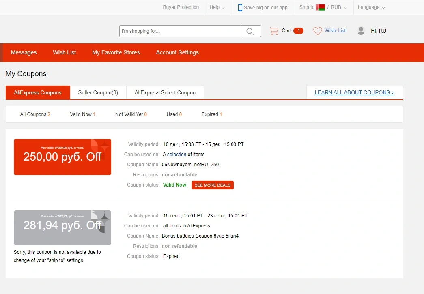Switch to AliExpress Select Coupon tab
Image resolution: width=424 pixels, height=294 pixels.
pos(165,93)
